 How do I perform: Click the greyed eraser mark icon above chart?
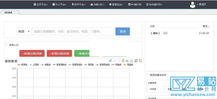pyautogui.click(x=114, y=61)
